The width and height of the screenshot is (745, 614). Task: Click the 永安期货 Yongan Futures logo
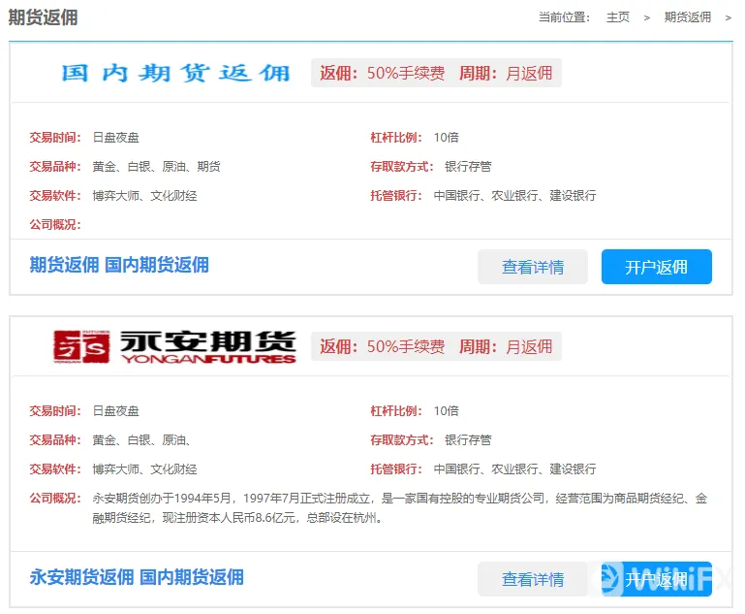pos(174,346)
